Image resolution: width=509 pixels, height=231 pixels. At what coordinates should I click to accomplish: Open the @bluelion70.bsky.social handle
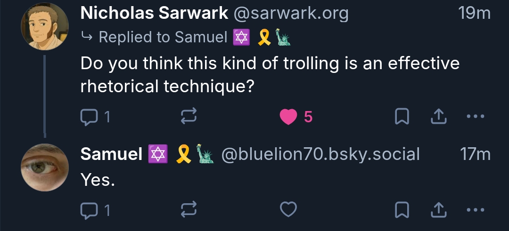pyautogui.click(x=320, y=154)
